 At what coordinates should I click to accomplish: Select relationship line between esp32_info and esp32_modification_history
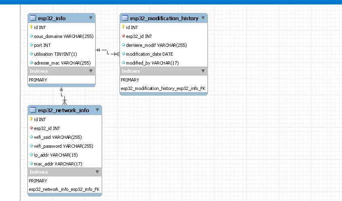[x=107, y=52]
